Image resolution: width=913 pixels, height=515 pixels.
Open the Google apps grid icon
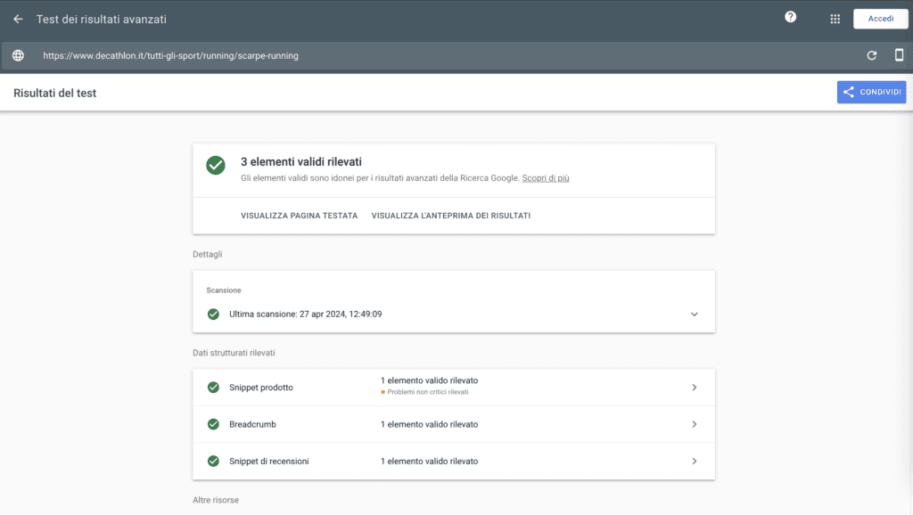click(x=835, y=20)
